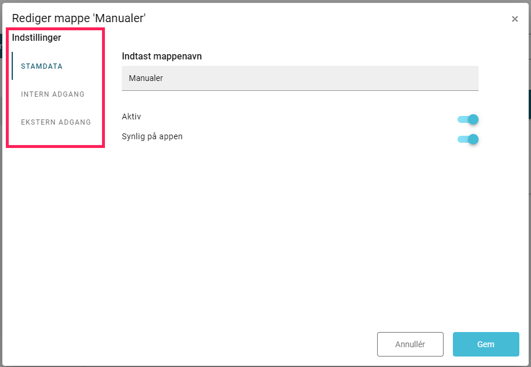Viewport: 531px width, 367px height.
Task: Click the light blue track of Synlig toggle
Action: coord(462,139)
